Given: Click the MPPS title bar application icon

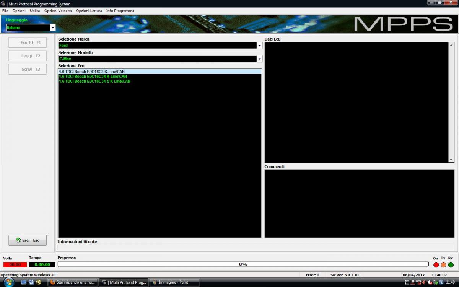Looking at the screenshot, I should coord(3,3).
